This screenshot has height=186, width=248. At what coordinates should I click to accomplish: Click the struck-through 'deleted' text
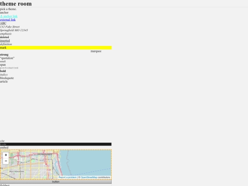[5, 37]
